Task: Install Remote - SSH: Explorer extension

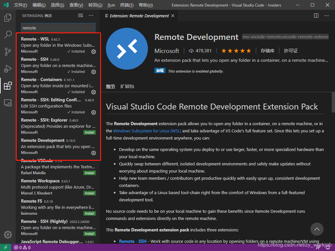Action: click(x=90, y=132)
